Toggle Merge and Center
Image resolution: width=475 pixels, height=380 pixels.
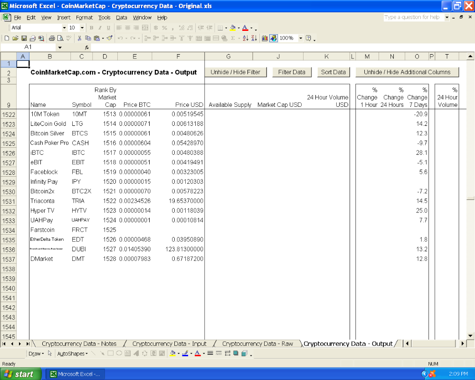point(145,28)
